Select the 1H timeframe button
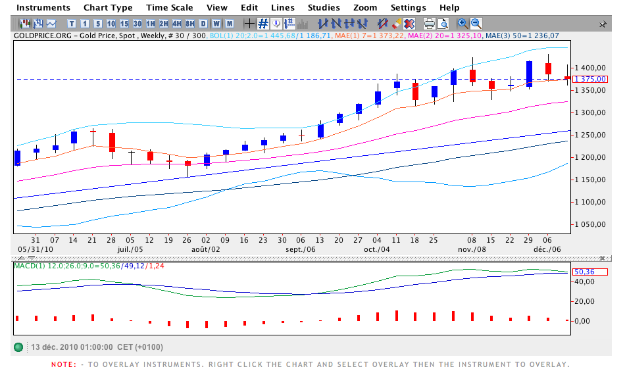Screen dimensions: 625x367 click(x=149, y=24)
